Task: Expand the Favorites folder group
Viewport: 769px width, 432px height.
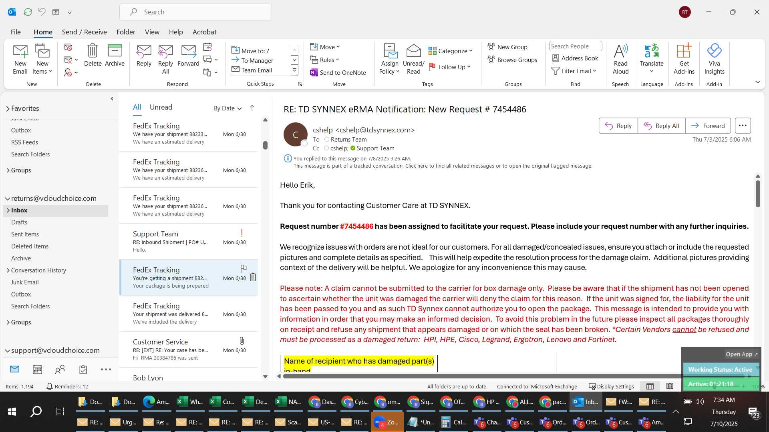Action: 8,108
